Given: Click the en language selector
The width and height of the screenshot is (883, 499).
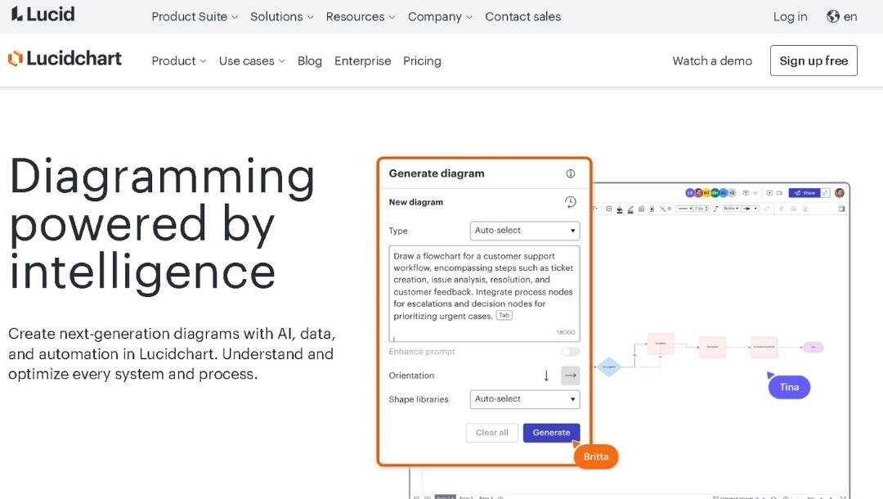Looking at the screenshot, I should point(850,17).
